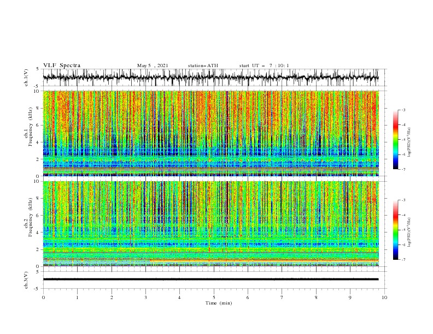433x334 pixels.
Task: Click the ch.1 PSD color bar
Action: [395, 140]
